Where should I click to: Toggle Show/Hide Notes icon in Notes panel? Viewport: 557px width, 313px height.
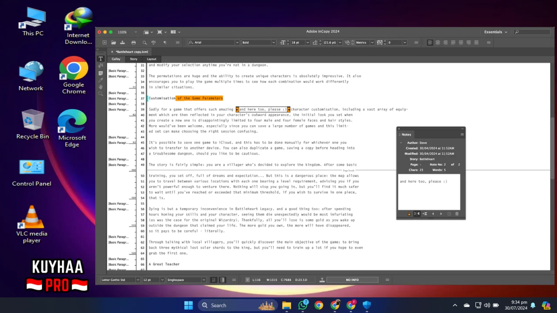pyautogui.click(x=416, y=214)
